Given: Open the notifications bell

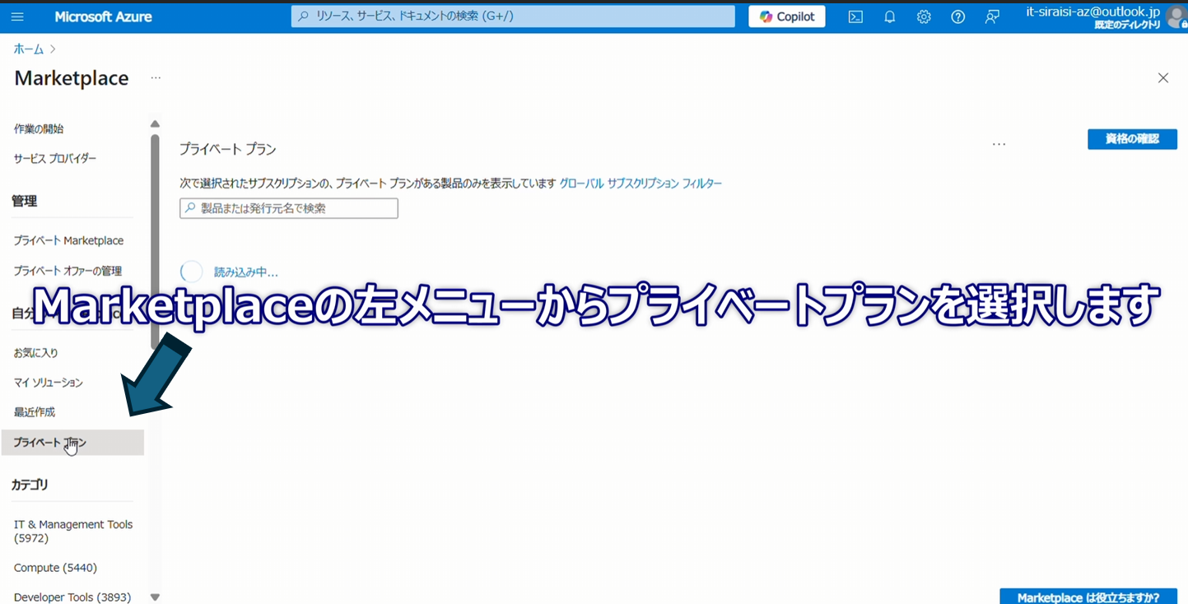Looking at the screenshot, I should coord(889,16).
